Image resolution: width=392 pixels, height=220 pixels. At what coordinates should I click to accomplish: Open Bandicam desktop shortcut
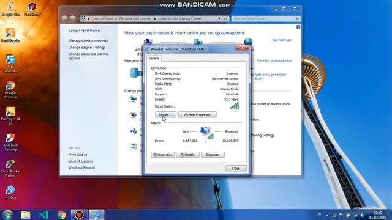[32, 9]
